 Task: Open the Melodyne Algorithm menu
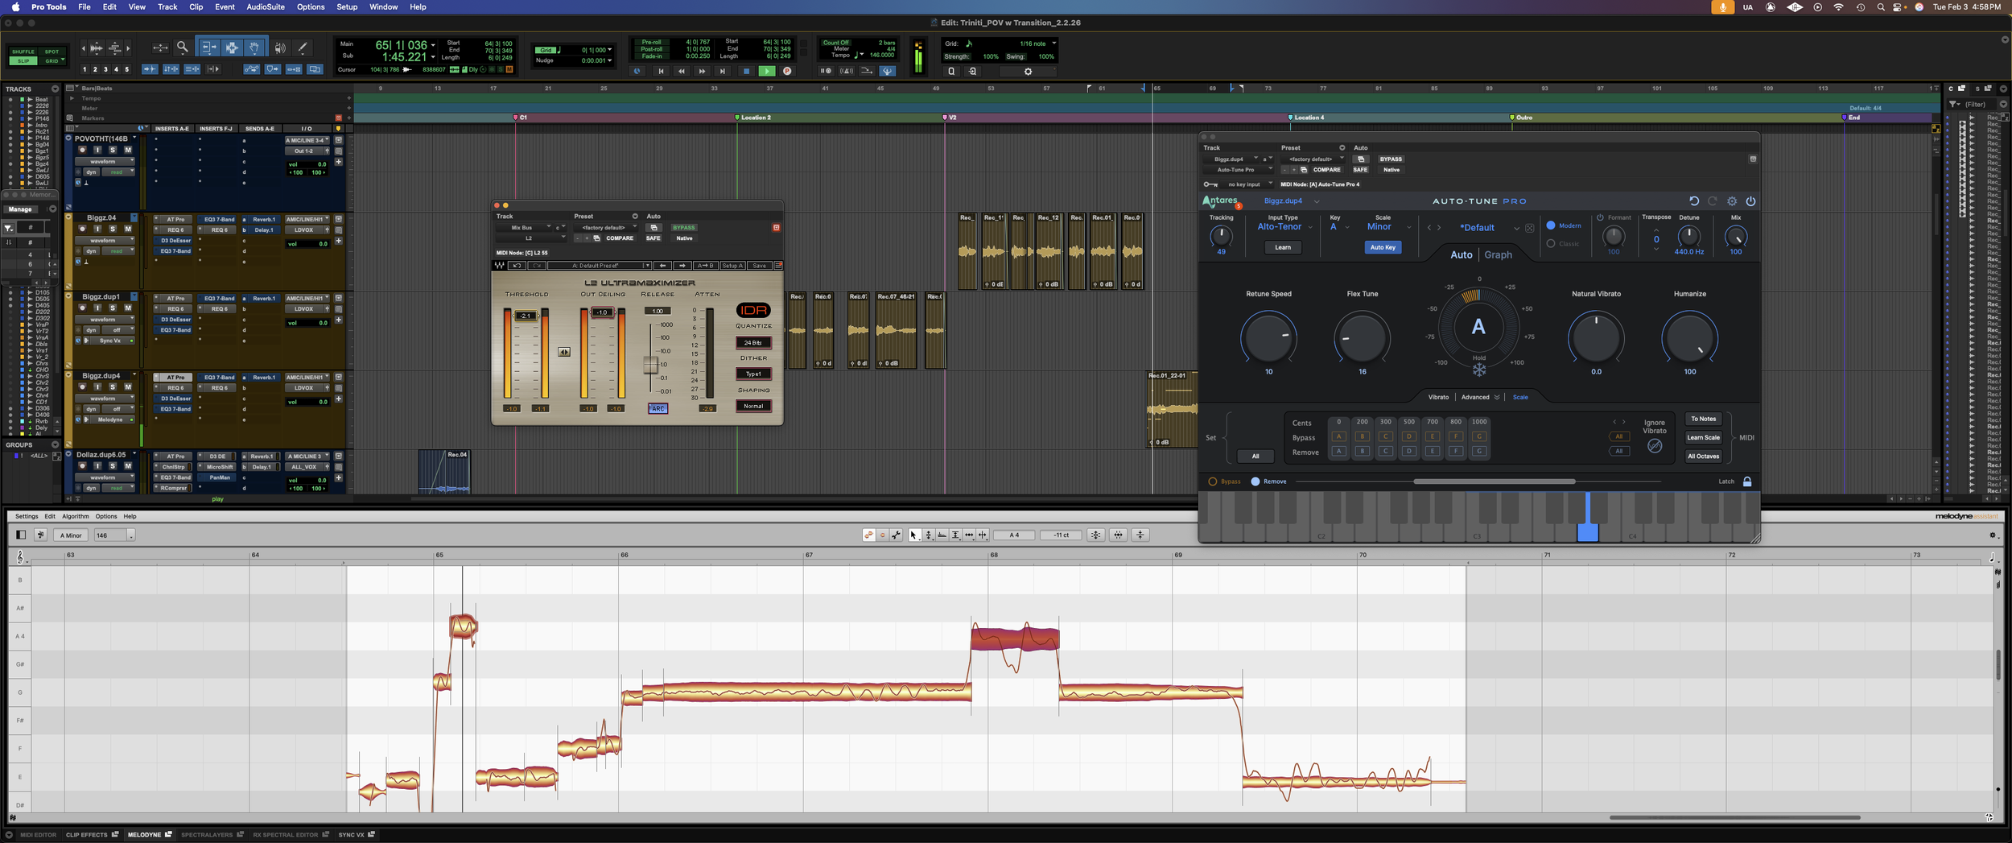75,516
